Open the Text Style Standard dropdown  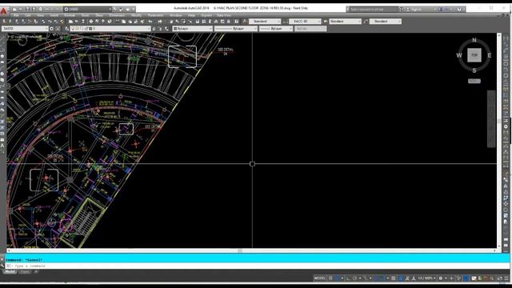[265, 22]
